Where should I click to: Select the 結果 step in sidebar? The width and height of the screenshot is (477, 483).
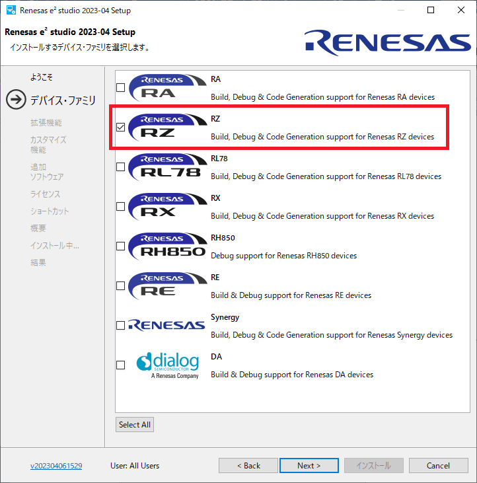[38, 262]
